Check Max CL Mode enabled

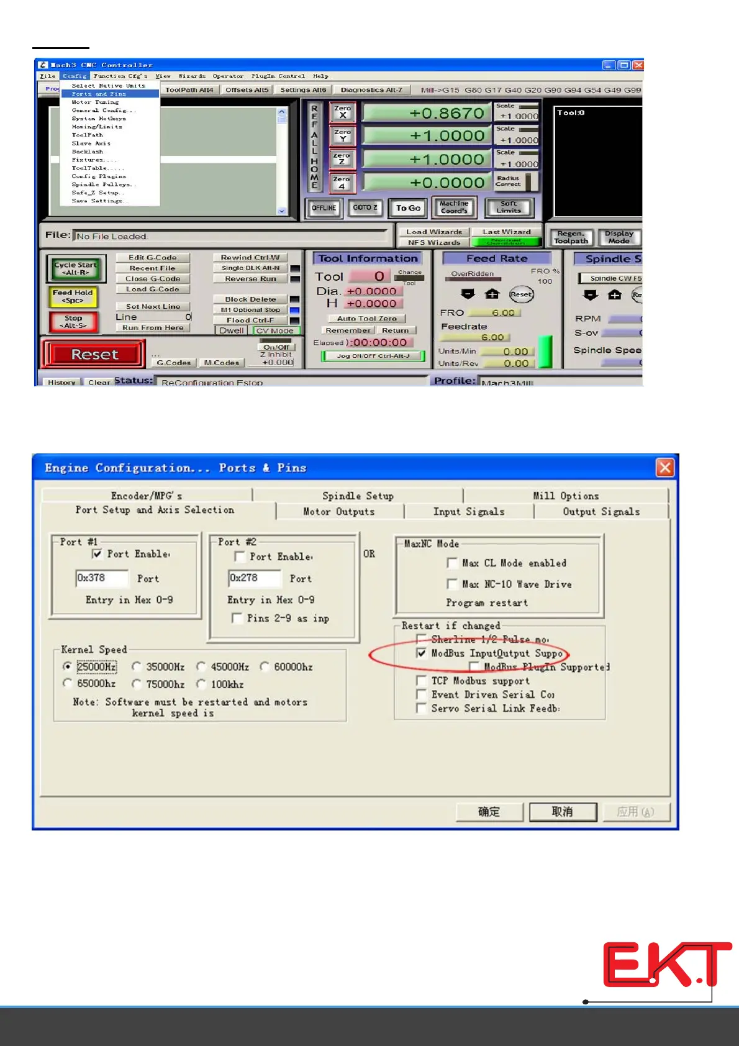[x=452, y=563]
